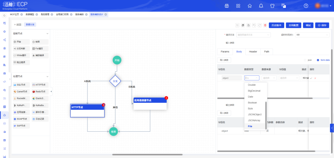Choose JSONObject from the data type list
The image size is (334, 158).
click(x=255, y=114)
